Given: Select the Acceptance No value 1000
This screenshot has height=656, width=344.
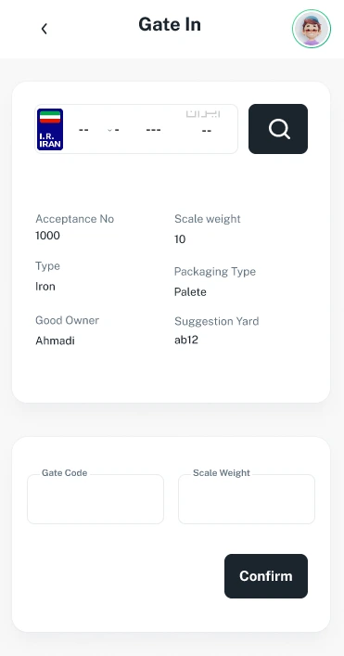Looking at the screenshot, I should 47,236.
